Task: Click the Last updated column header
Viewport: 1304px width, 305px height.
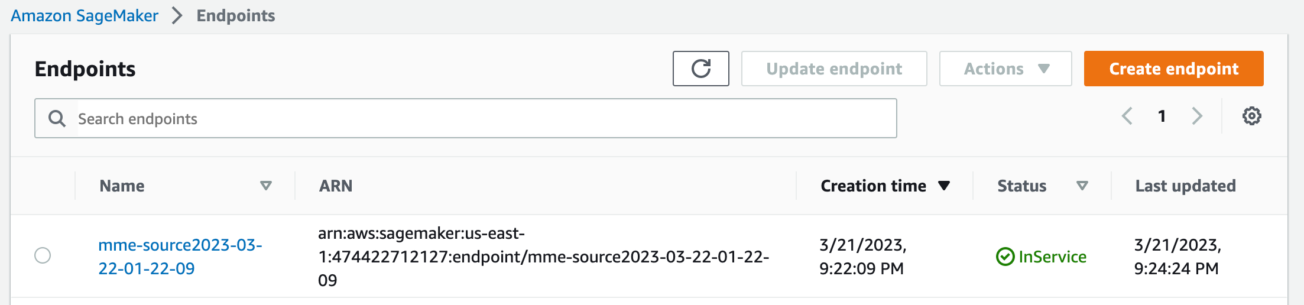Action: click(x=1185, y=186)
